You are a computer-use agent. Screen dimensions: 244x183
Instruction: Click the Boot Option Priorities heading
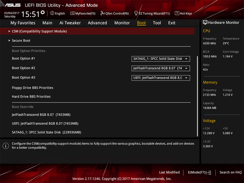[x=28, y=51]
